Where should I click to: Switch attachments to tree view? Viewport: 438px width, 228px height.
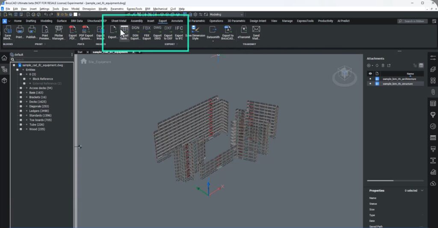pos(415,65)
